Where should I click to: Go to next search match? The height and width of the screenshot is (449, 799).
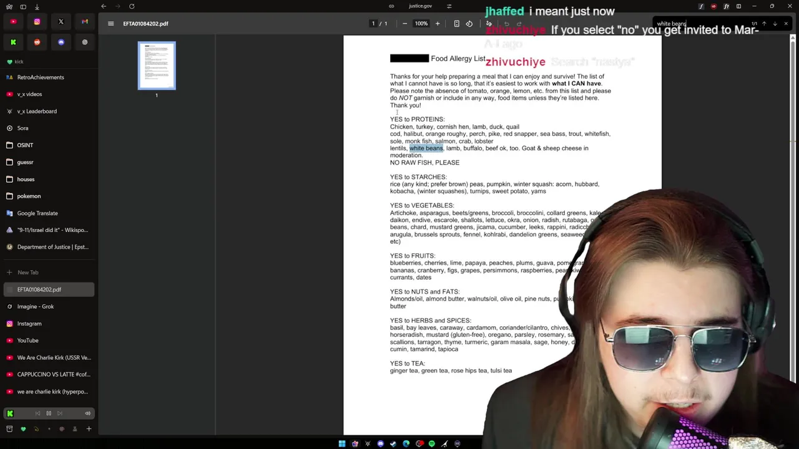coord(775,24)
